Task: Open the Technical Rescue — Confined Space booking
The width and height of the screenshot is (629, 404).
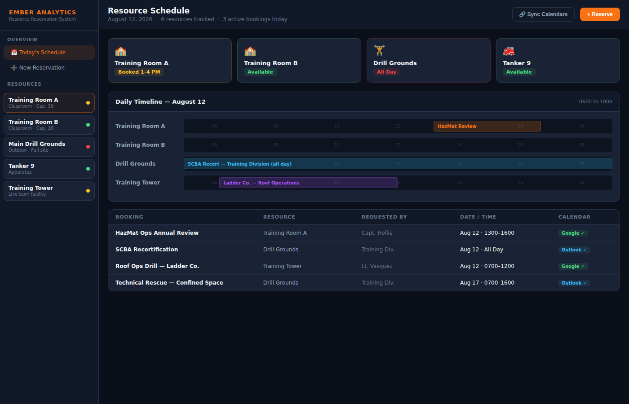Action: 364,283
